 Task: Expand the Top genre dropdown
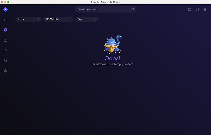[87, 19]
